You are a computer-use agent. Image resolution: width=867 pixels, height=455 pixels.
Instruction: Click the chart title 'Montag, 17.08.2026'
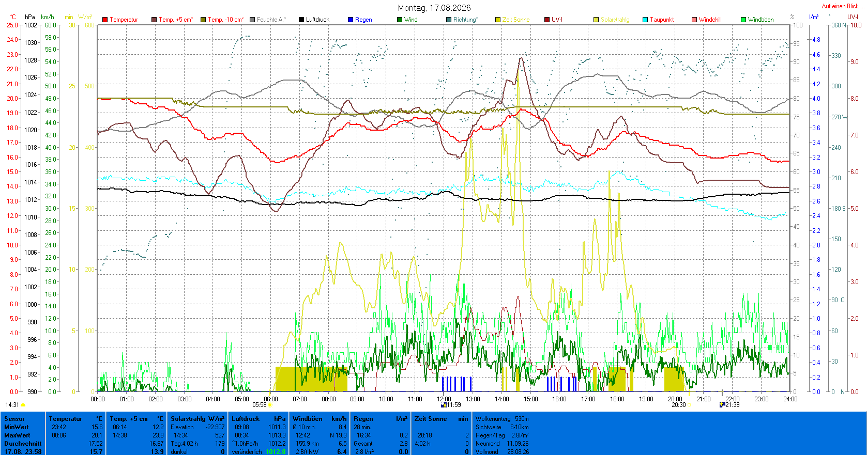(434, 8)
